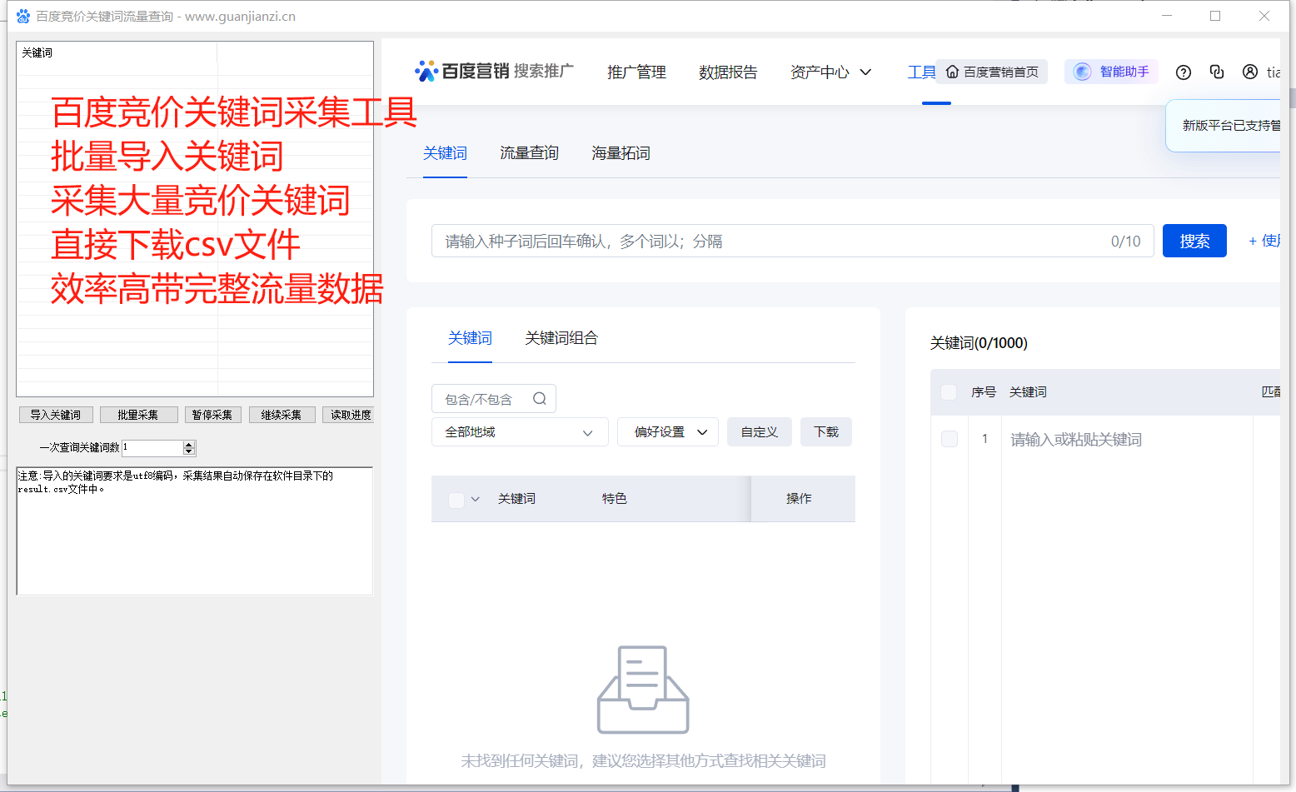Image resolution: width=1296 pixels, height=792 pixels.
Task: Select the 关键词 tab under 工具
Action: click(445, 153)
